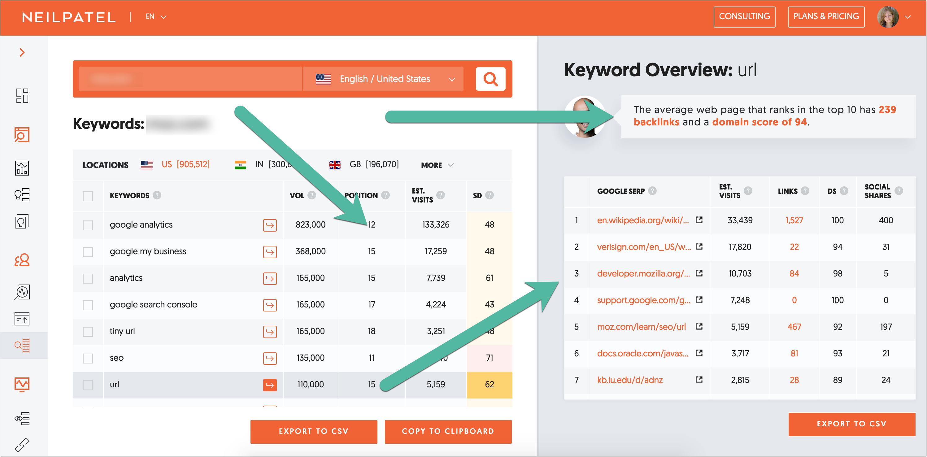Open the support.google.com result link
Image resolution: width=927 pixels, height=457 pixels.
pyautogui.click(x=643, y=300)
